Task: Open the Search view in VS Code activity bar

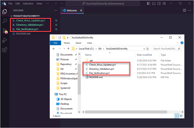Action: [5, 21]
